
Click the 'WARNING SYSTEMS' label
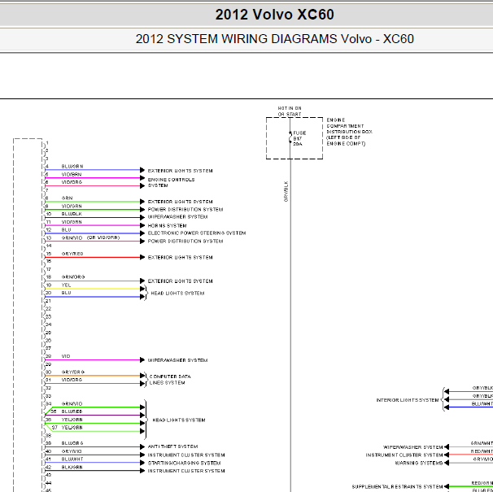coord(419,463)
